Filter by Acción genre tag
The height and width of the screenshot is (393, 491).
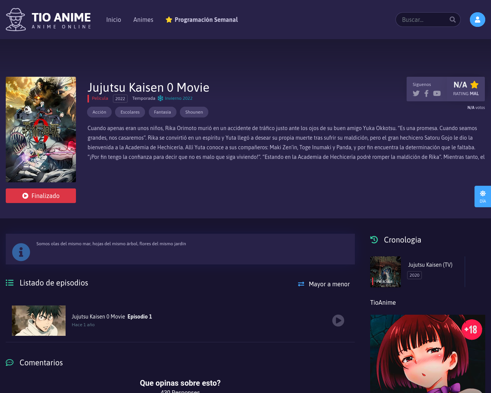99,112
